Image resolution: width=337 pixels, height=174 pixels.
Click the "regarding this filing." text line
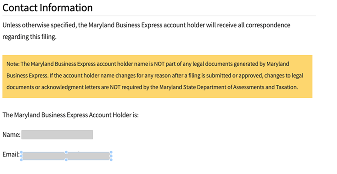(29, 37)
